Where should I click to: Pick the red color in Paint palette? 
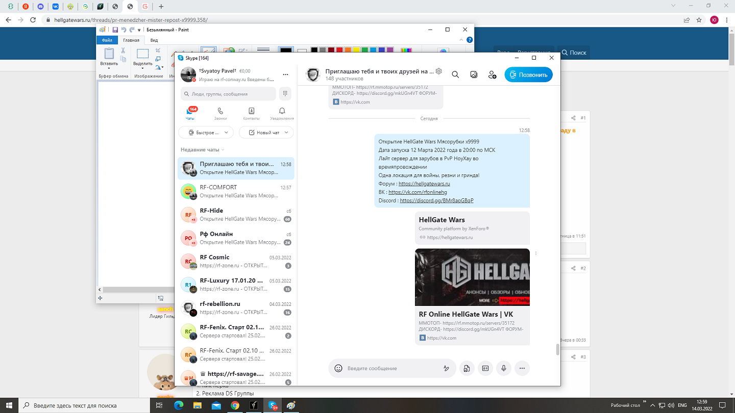tap(339, 50)
